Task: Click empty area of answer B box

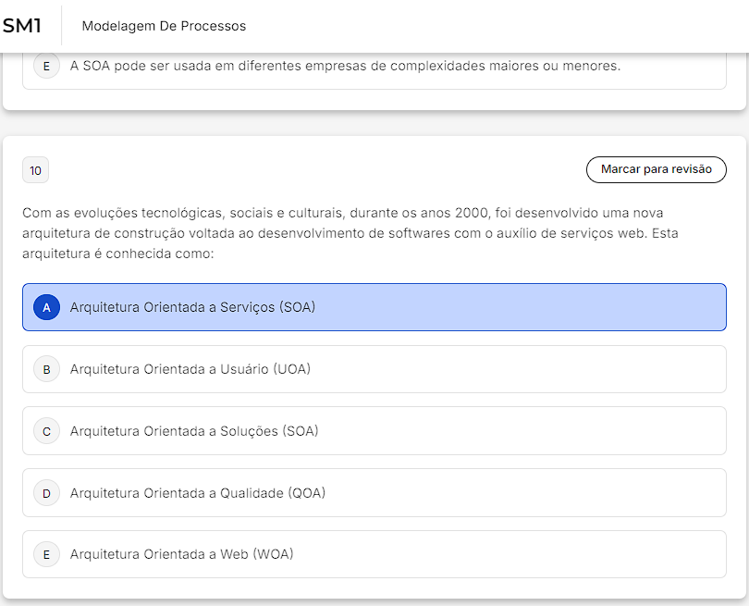Action: point(518,369)
